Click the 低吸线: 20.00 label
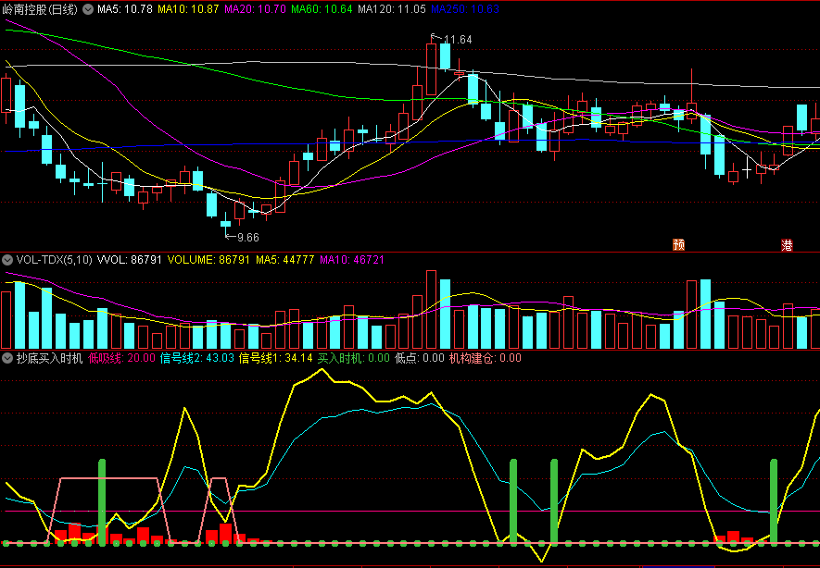 point(122,358)
